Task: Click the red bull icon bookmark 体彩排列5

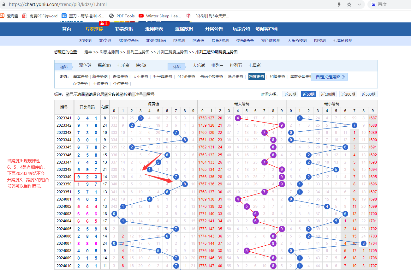Action: [x=188, y=16]
